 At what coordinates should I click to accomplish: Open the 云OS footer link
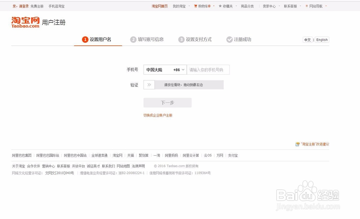pos(208,156)
